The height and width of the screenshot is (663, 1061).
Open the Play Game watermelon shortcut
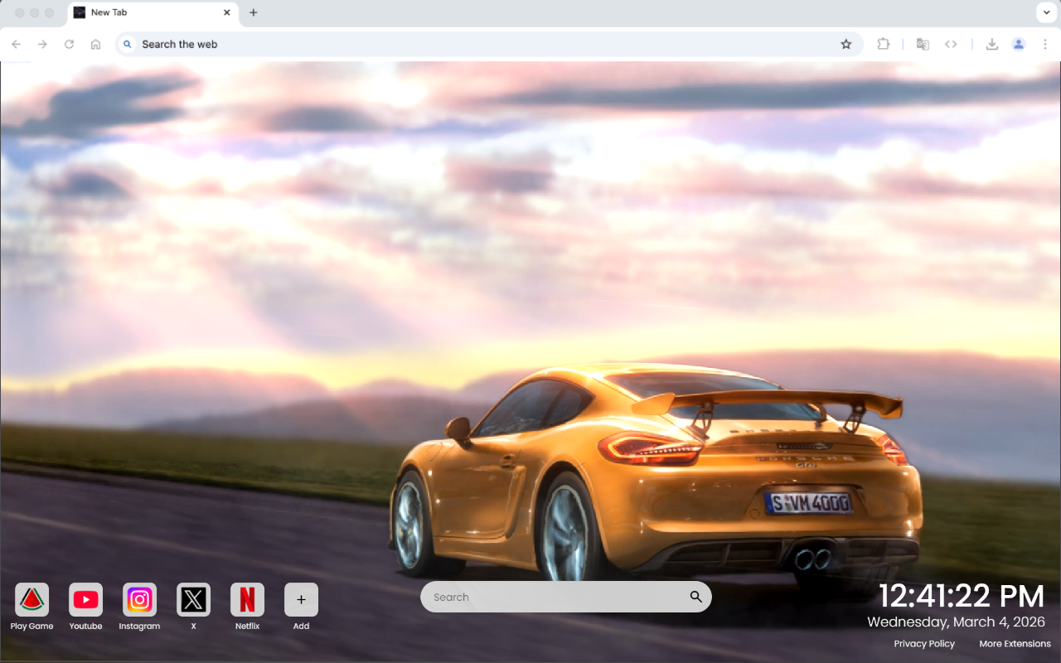point(31,600)
